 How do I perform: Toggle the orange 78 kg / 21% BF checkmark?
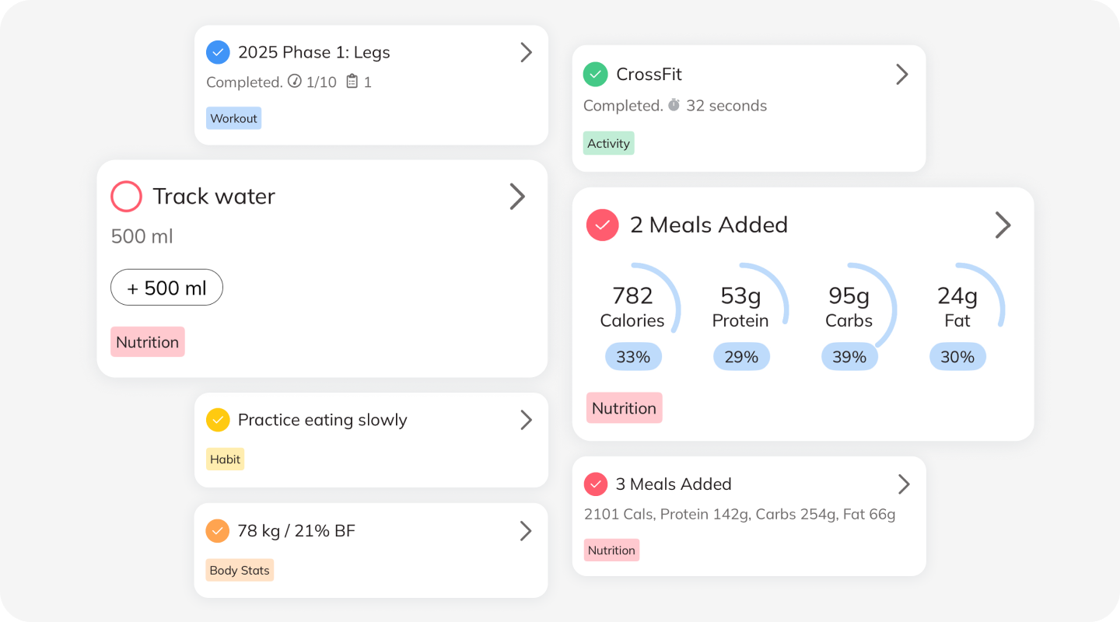[x=218, y=531]
